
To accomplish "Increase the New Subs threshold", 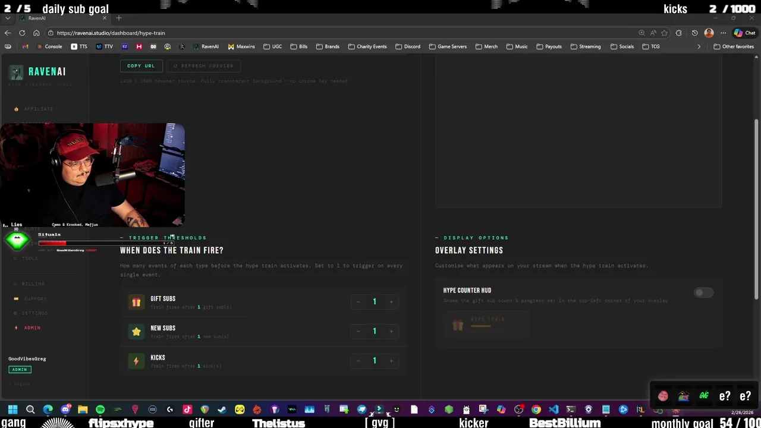I will 391,331.
